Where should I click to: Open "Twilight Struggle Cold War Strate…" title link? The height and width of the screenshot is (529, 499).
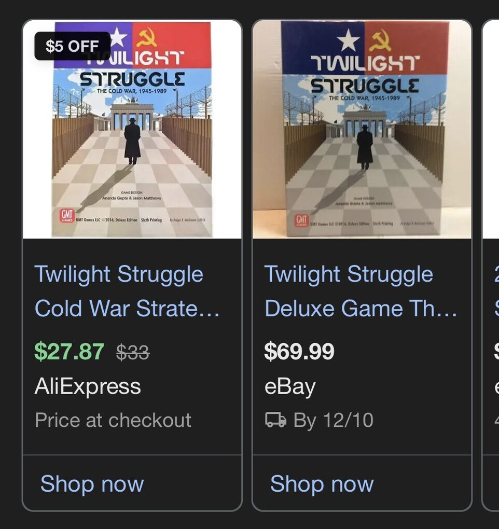[127, 291]
